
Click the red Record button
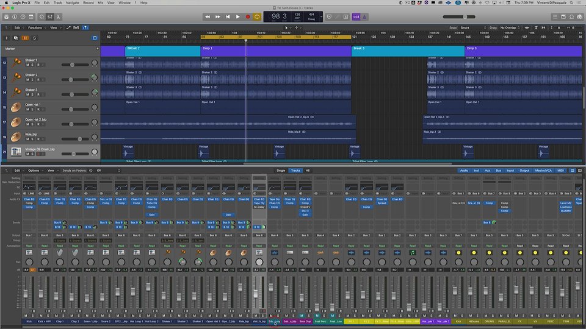[247, 17]
